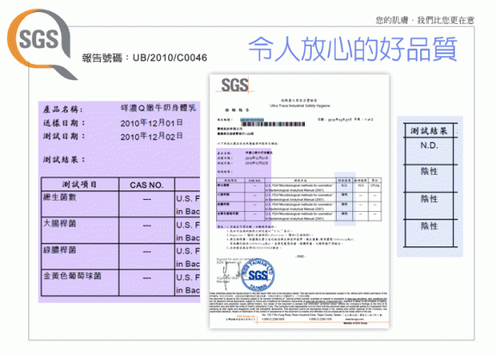
Task: Click the last 陰性 result in right table
Action: point(429,226)
